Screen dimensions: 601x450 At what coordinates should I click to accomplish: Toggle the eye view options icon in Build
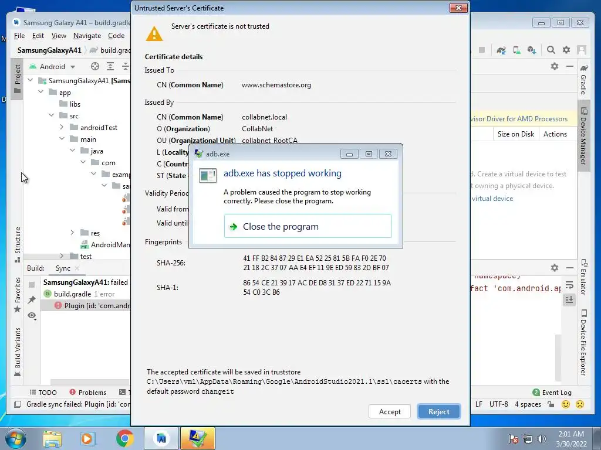(x=32, y=316)
